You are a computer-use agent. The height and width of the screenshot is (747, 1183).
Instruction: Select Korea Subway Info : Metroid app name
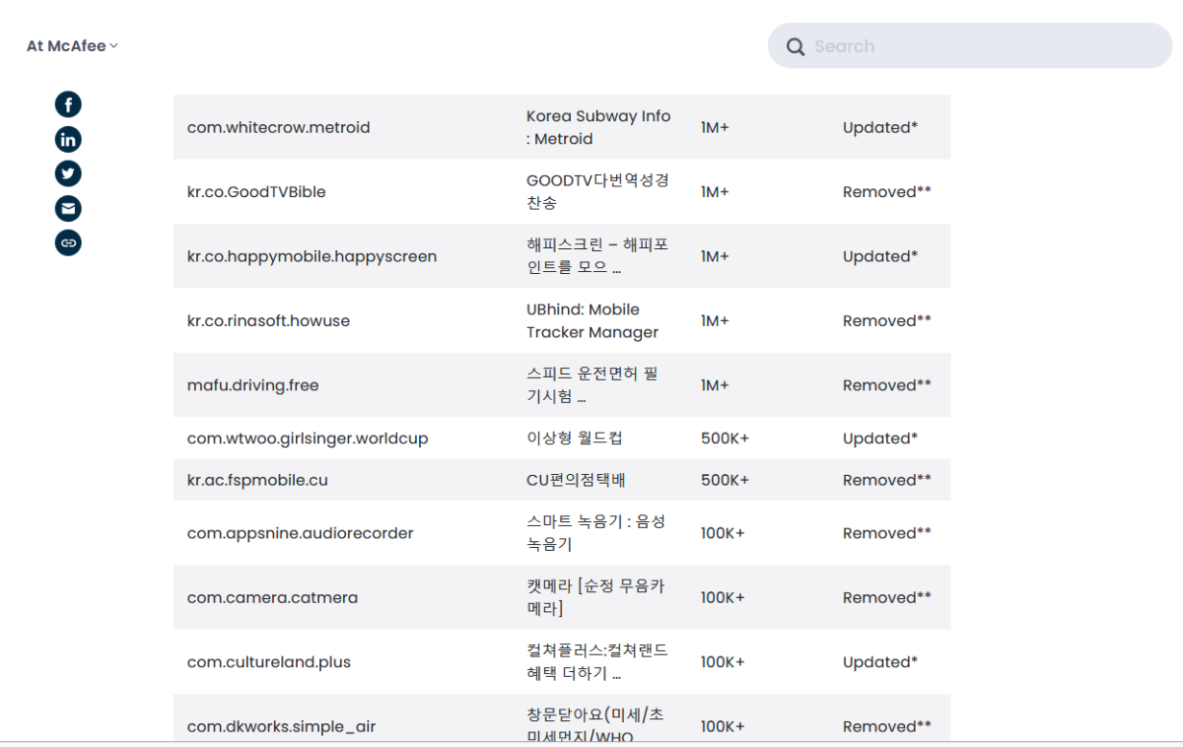[597, 128]
